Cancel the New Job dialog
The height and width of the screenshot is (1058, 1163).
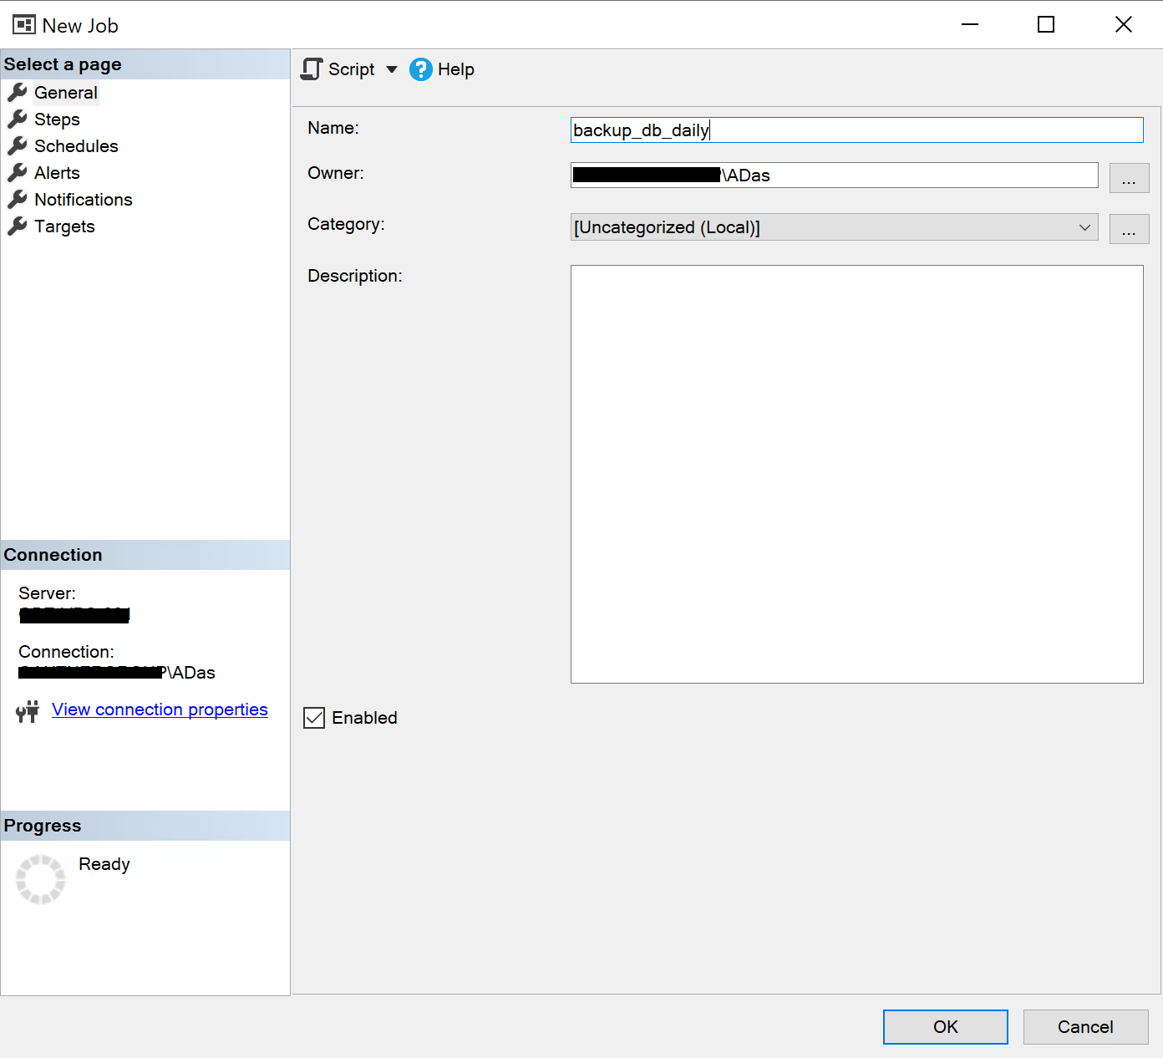pos(1085,1027)
